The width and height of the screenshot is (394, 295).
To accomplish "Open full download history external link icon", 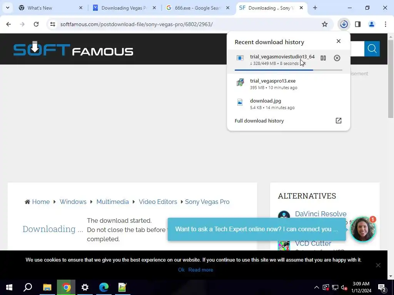I will tap(339, 121).
